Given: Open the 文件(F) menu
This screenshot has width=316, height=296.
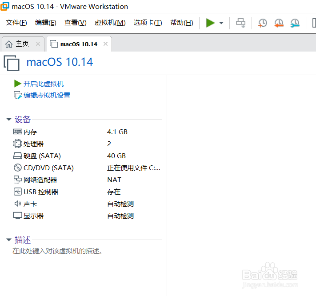Looking at the screenshot, I should 16,23.
